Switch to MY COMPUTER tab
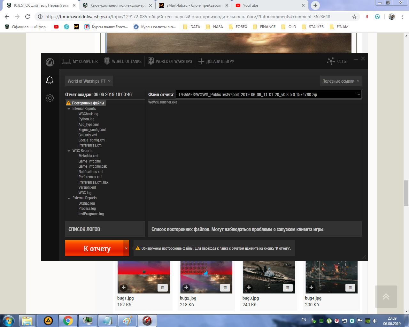The width and height of the screenshot is (409, 327). click(80, 61)
